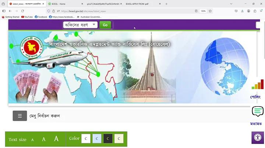This screenshot has width=265, height=148.
Task: Open the https://www.facebook... bookmark
Action: coord(62,17)
